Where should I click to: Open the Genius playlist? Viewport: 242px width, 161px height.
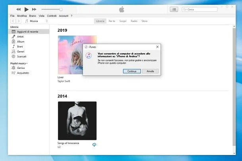[x=21, y=68]
